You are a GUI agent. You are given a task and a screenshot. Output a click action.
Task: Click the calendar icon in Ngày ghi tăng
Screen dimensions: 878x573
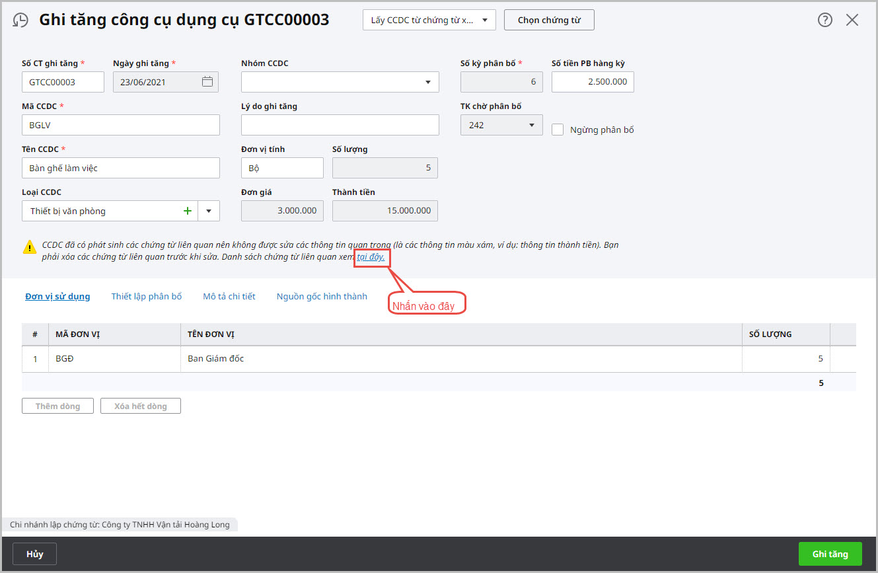(x=207, y=82)
